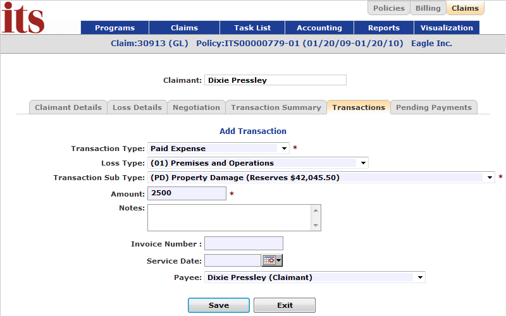Open the Service Date calendar picker icon
This screenshot has width=506, height=316.
coord(273,260)
